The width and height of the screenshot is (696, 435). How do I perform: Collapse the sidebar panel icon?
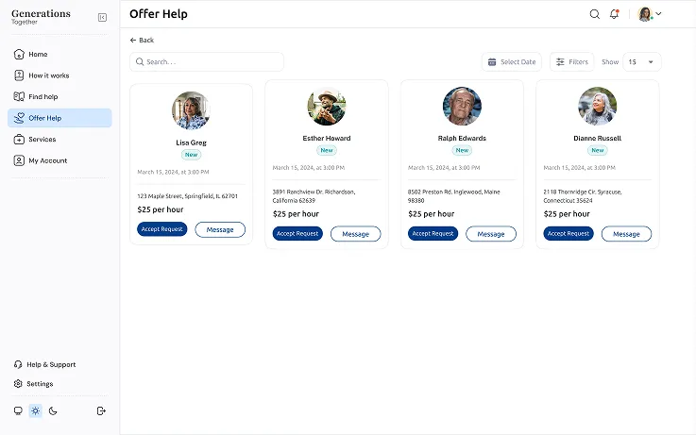pos(102,17)
